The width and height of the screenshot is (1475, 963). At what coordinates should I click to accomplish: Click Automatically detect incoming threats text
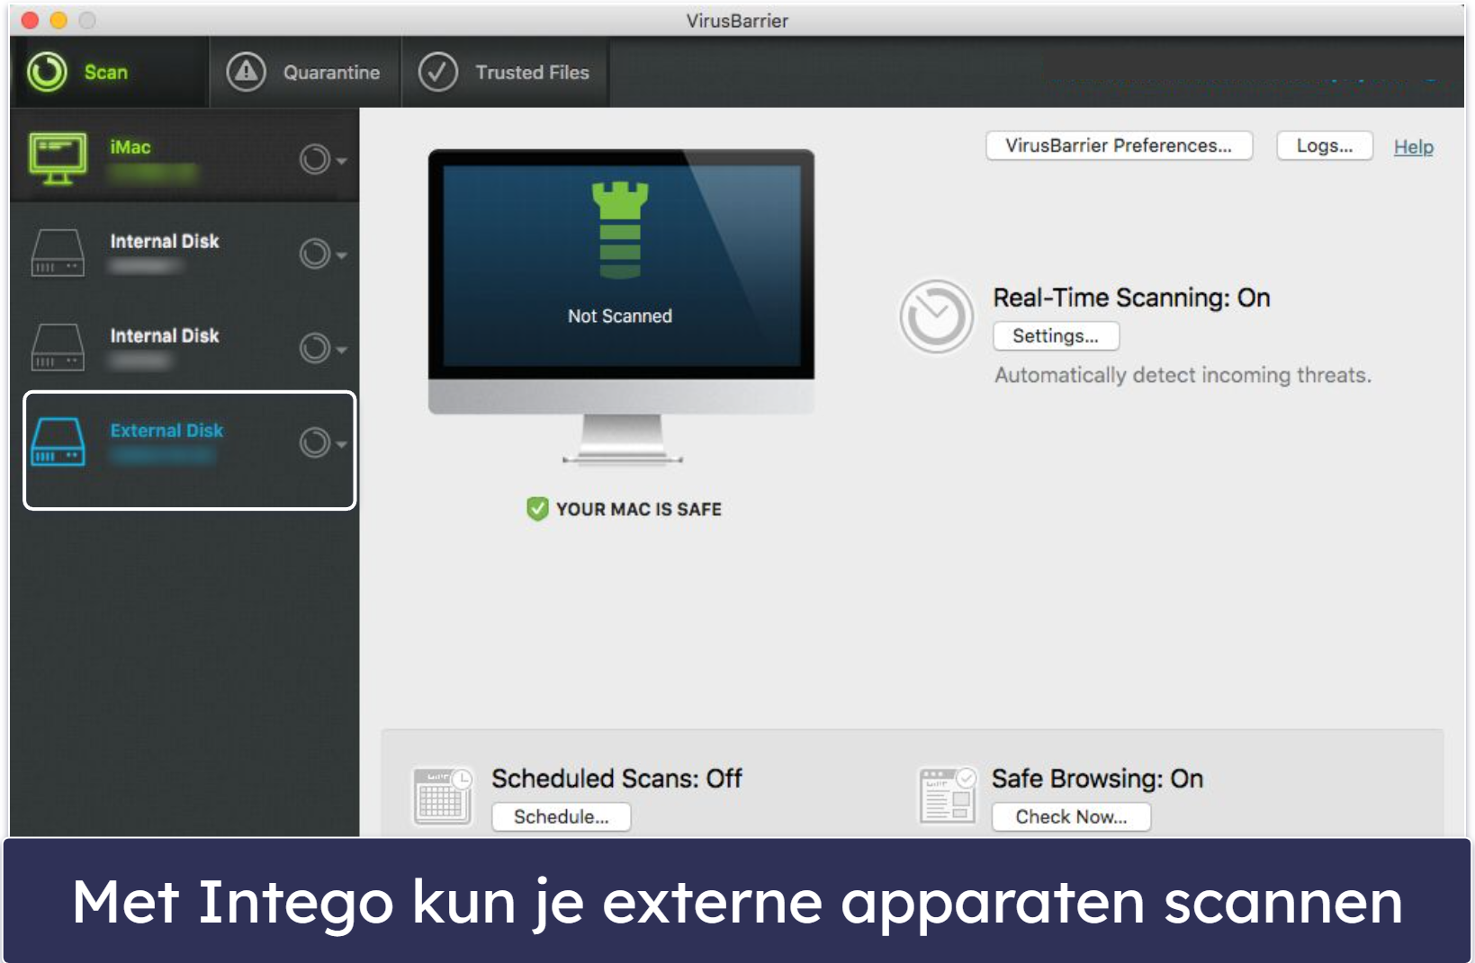pos(1183,375)
